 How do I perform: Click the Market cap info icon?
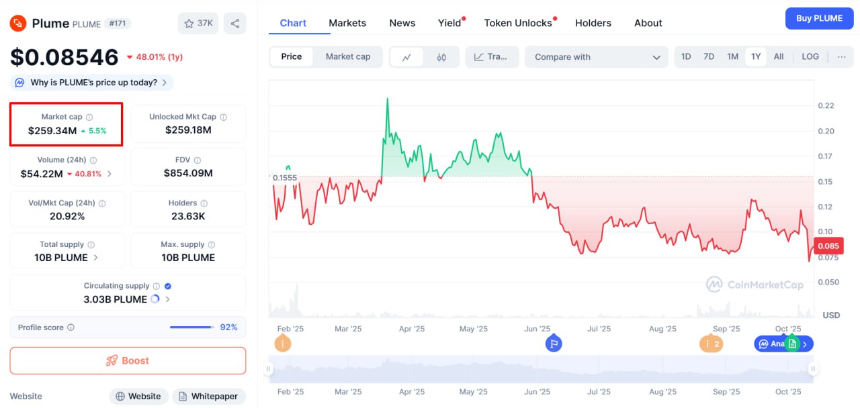89,117
